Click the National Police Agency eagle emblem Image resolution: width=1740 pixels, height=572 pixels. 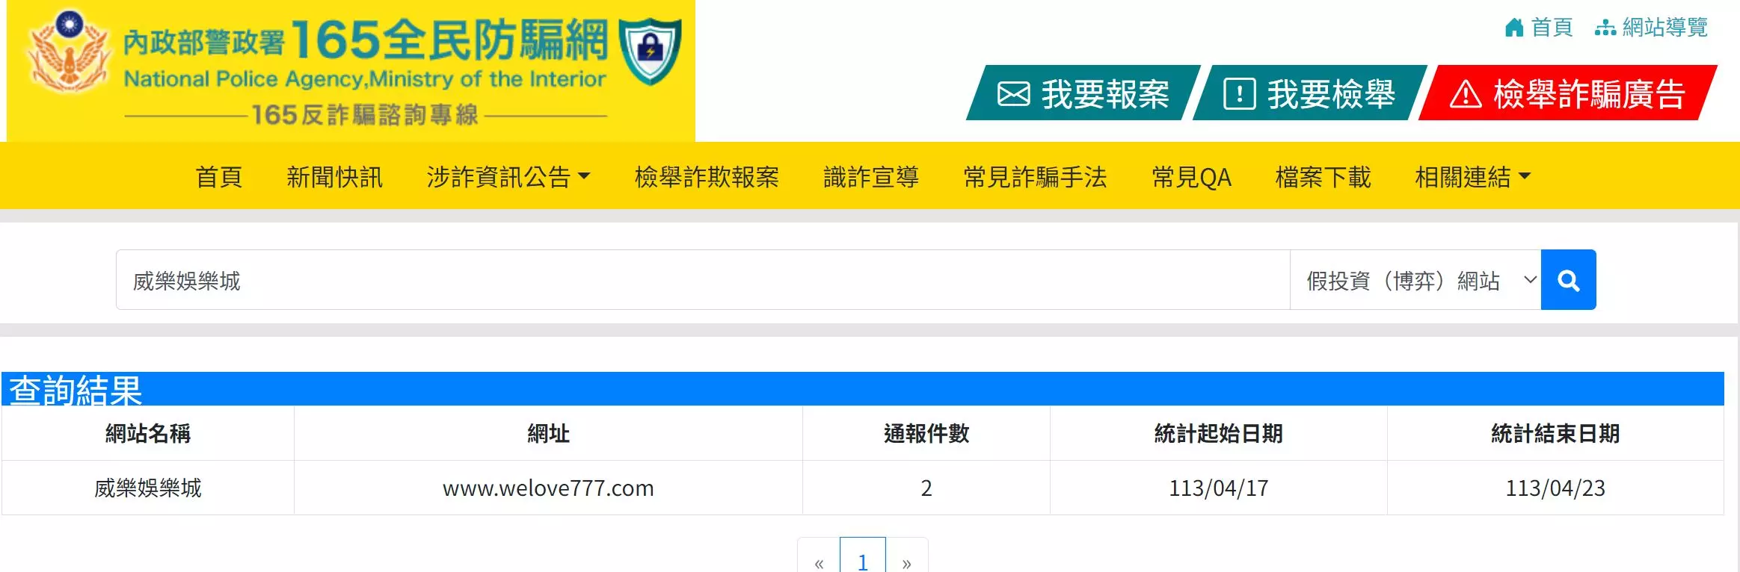(69, 51)
